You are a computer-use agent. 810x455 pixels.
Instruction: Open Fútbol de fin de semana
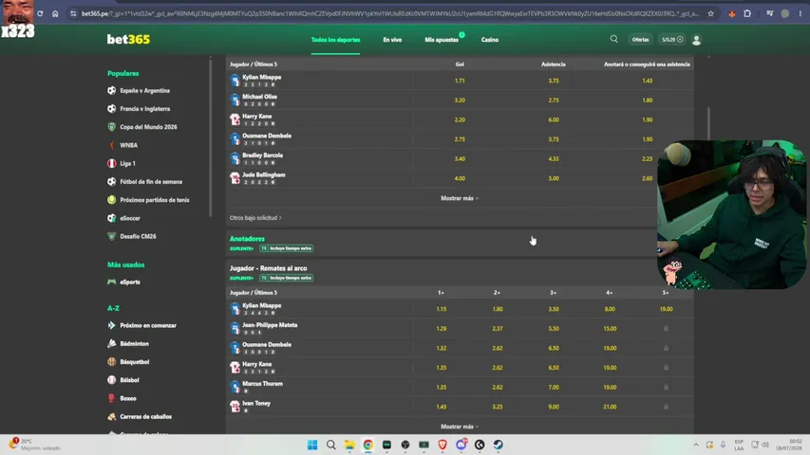tap(151, 182)
